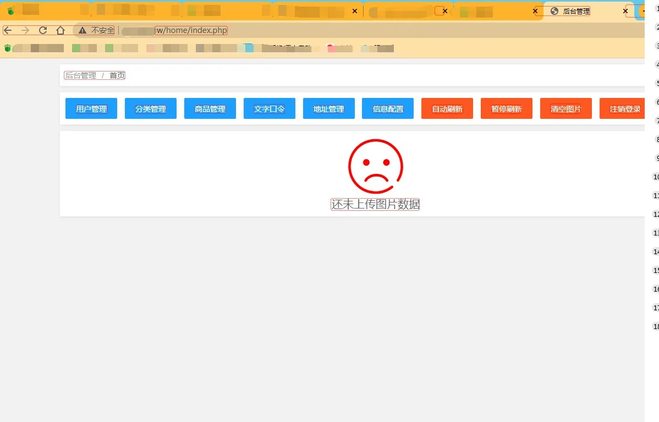659x422 pixels.
Task: Click the 后台管理 breadcrumb link
Action: pos(81,75)
